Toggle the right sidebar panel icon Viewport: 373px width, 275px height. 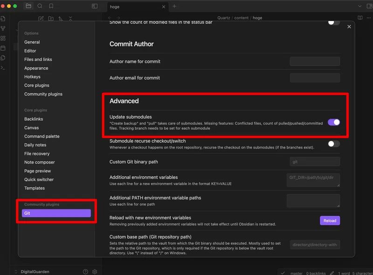(370, 6)
